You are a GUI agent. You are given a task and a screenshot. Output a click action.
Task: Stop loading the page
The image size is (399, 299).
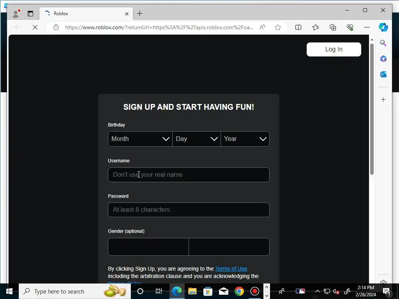(35, 27)
